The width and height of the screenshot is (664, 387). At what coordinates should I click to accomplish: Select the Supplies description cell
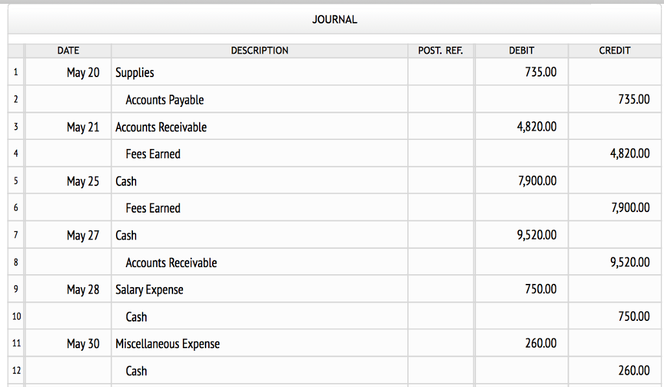[x=259, y=72]
